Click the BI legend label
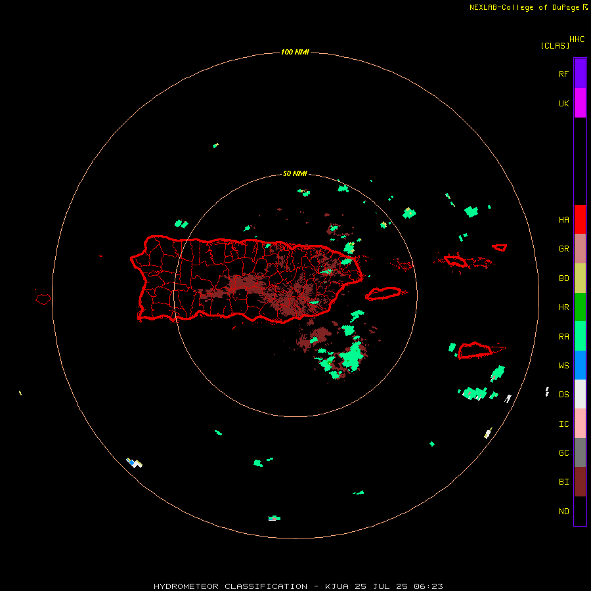591x591 pixels. (563, 482)
